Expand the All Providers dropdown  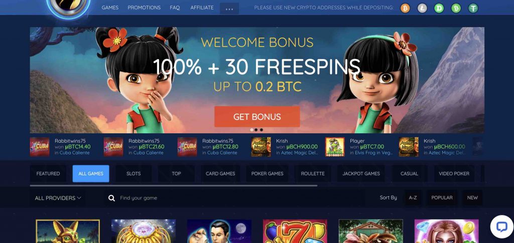coord(58,198)
